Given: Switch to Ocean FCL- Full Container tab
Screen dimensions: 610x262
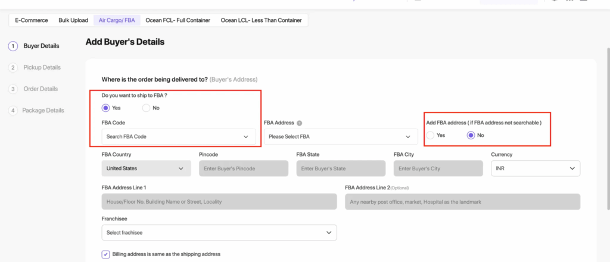Looking at the screenshot, I should 178,20.
